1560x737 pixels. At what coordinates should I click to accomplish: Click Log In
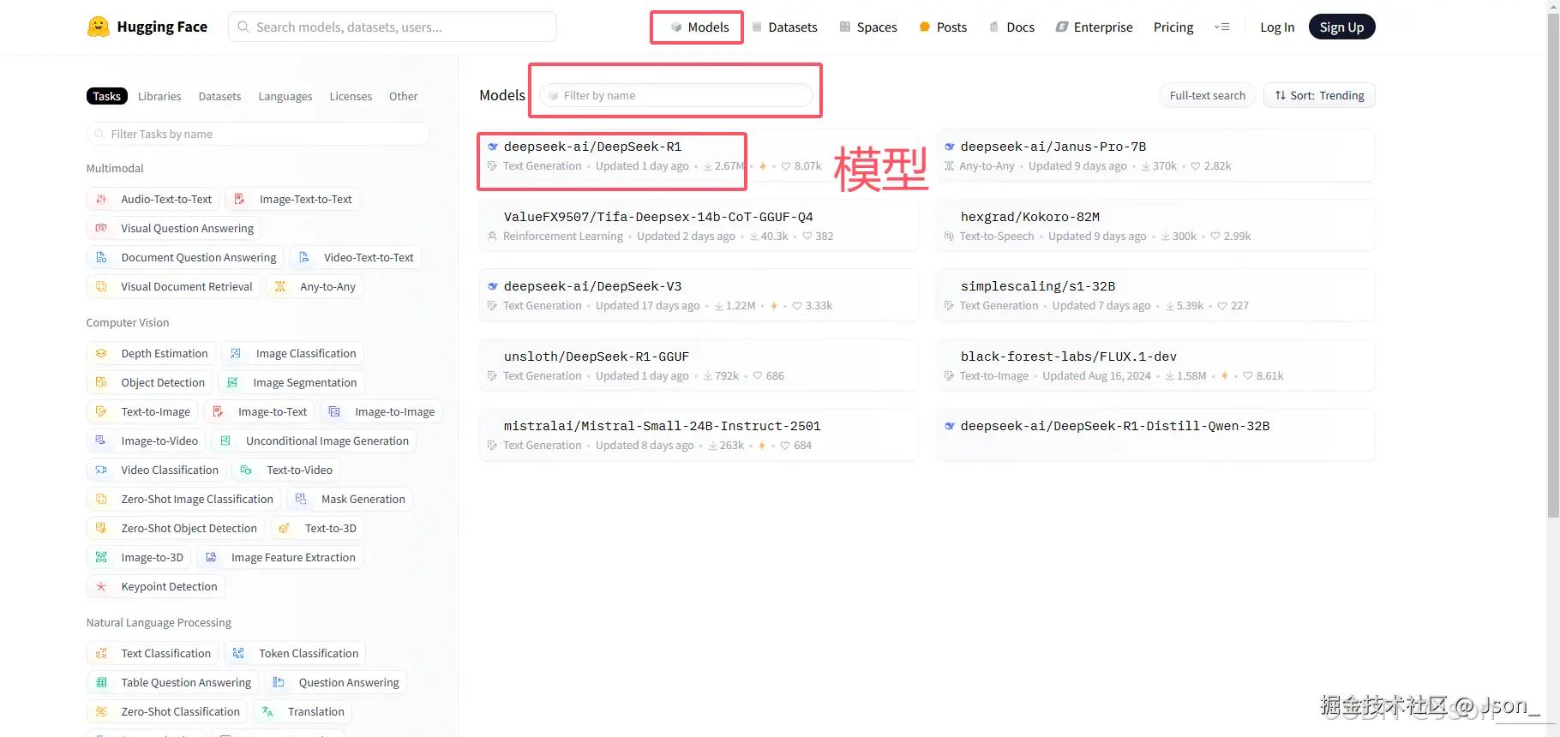click(x=1277, y=27)
